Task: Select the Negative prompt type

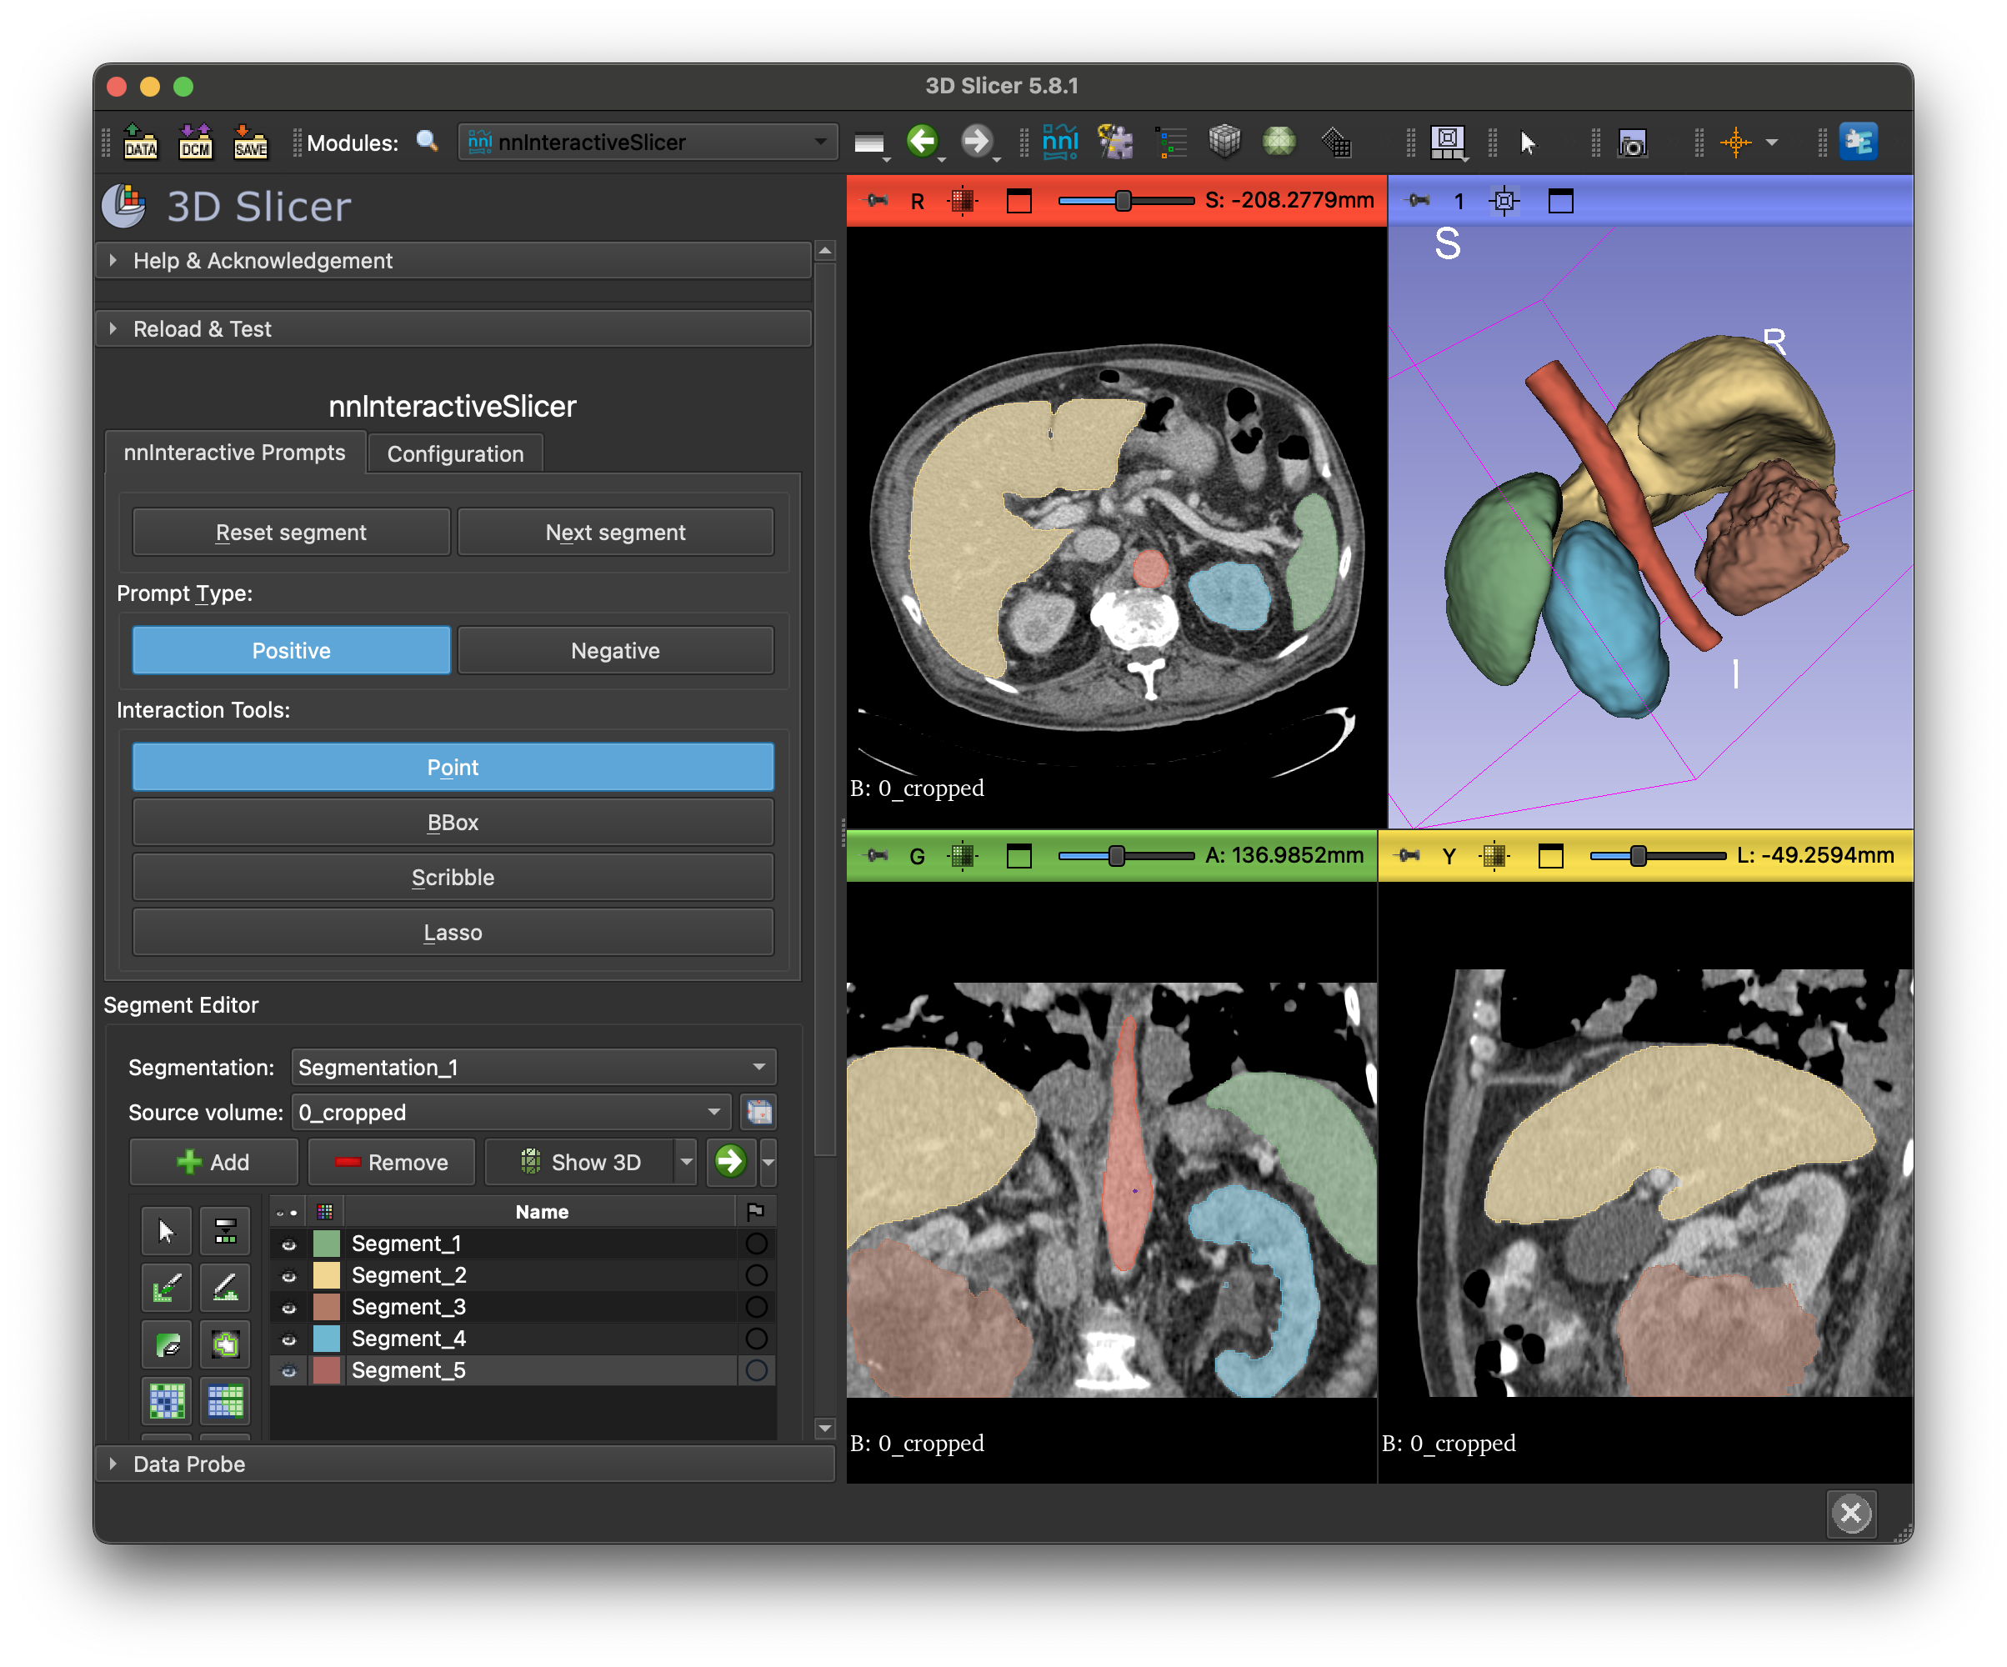Action: tap(614, 651)
